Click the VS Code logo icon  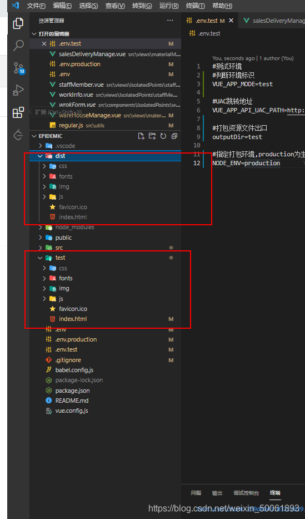(x=15, y=6)
